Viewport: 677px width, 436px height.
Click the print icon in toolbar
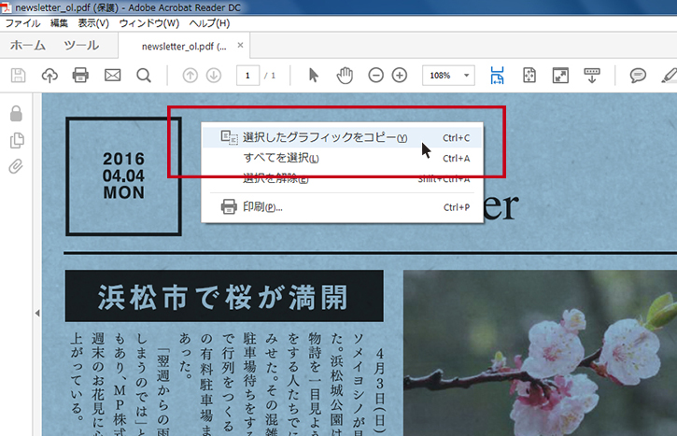click(80, 75)
